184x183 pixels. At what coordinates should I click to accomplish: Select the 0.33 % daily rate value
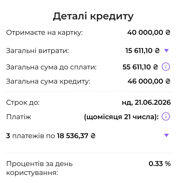coord(160,164)
